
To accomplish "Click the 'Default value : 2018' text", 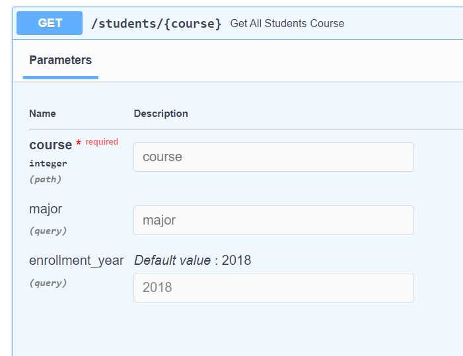I will click(192, 260).
